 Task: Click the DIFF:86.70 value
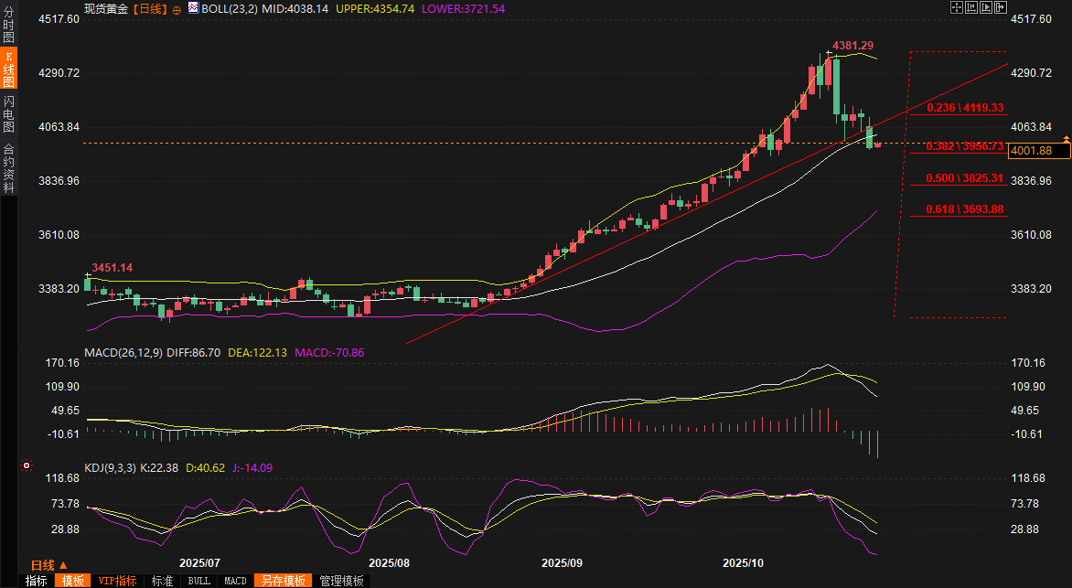194,353
